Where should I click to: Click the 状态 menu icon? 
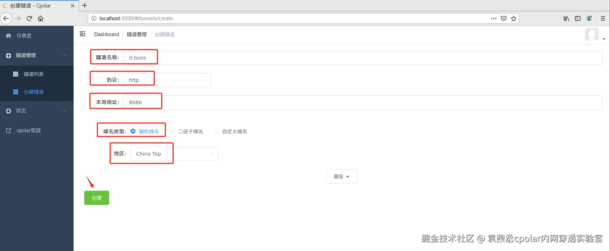click(x=9, y=111)
